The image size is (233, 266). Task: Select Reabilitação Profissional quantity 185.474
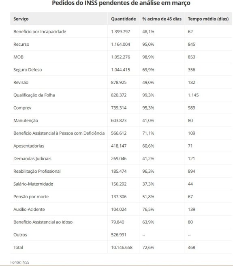pyautogui.click(x=119, y=172)
